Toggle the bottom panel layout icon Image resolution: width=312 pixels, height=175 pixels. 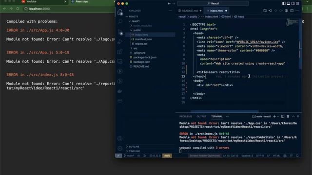pos(288,3)
